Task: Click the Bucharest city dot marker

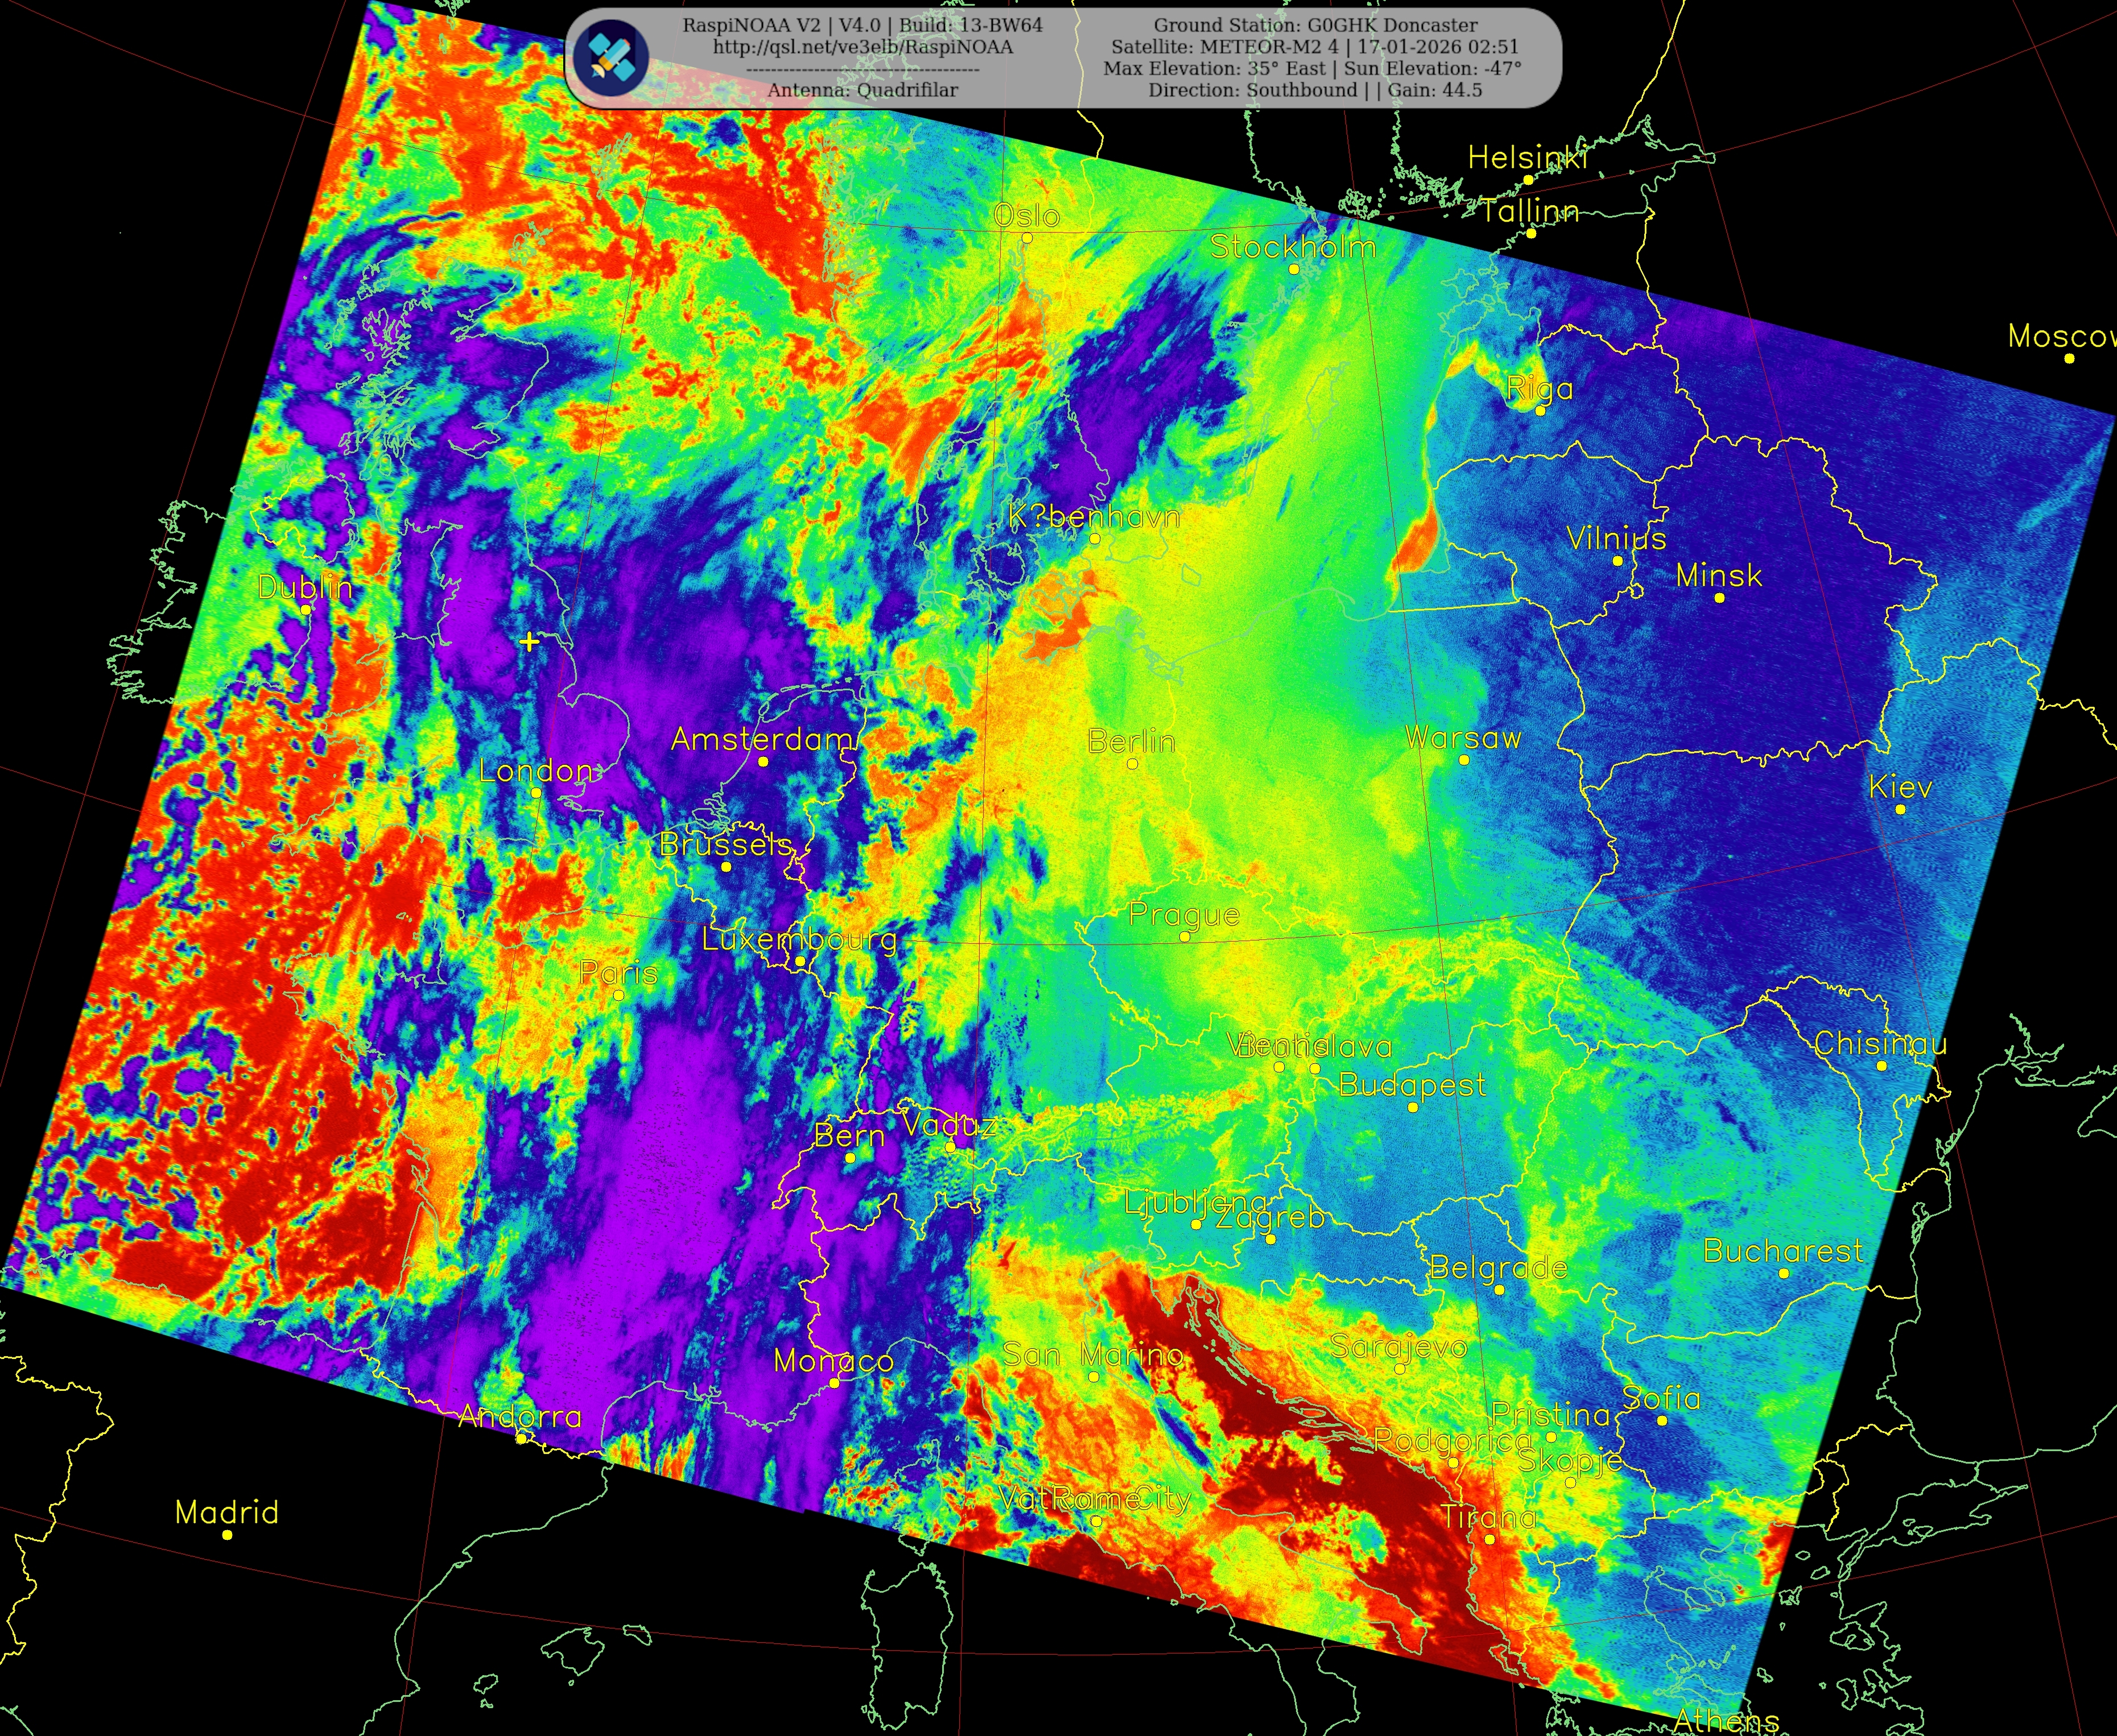Action: click(1784, 1273)
